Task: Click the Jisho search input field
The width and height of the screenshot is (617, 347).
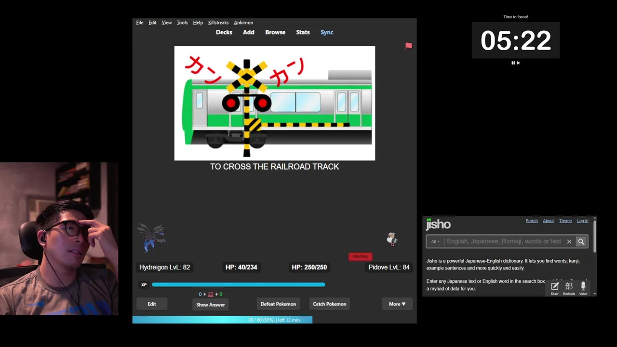Action: click(x=504, y=241)
